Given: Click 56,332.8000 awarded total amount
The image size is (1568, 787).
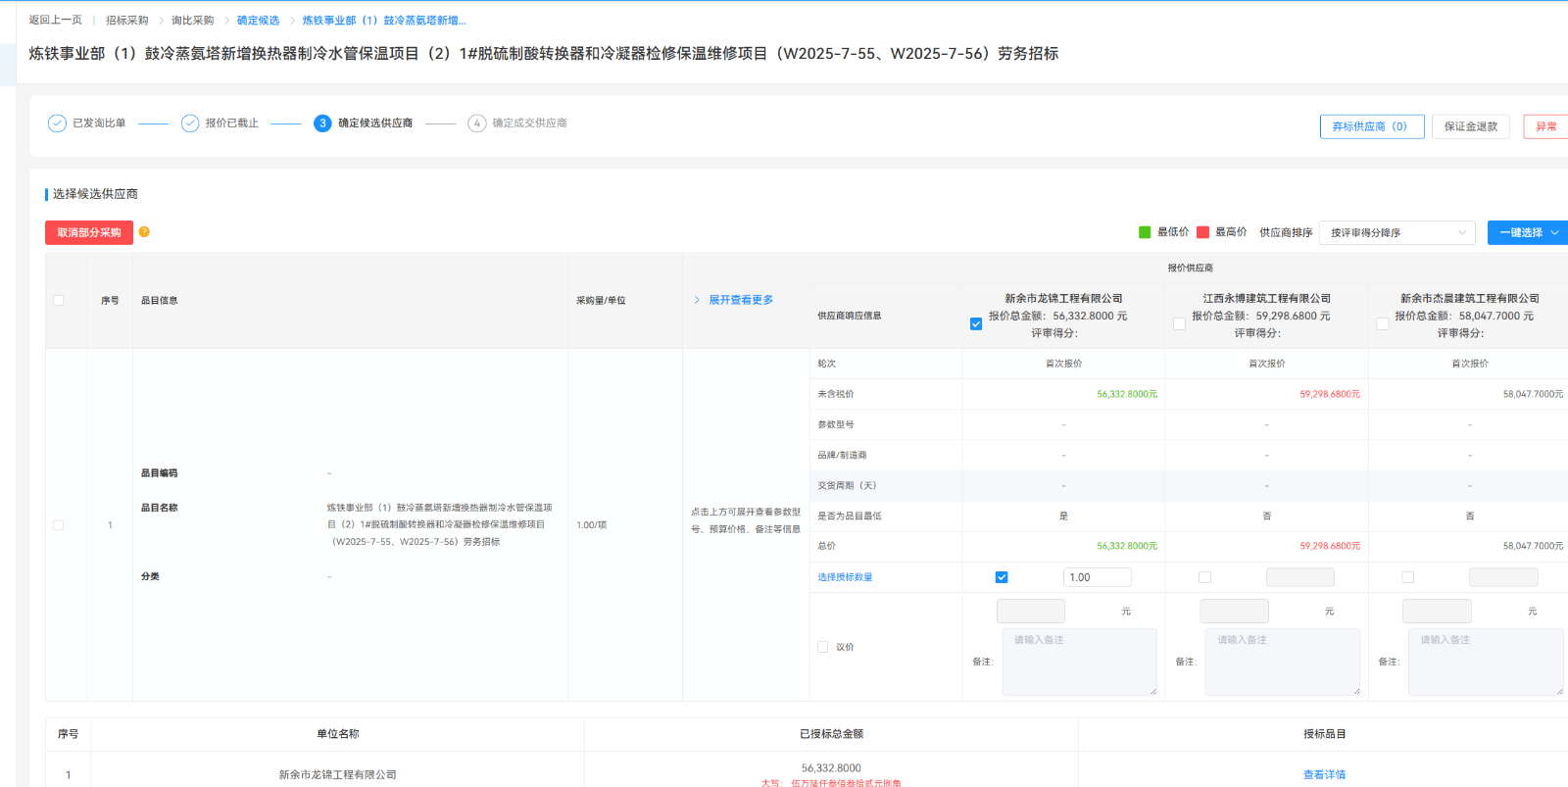Looking at the screenshot, I should (831, 768).
